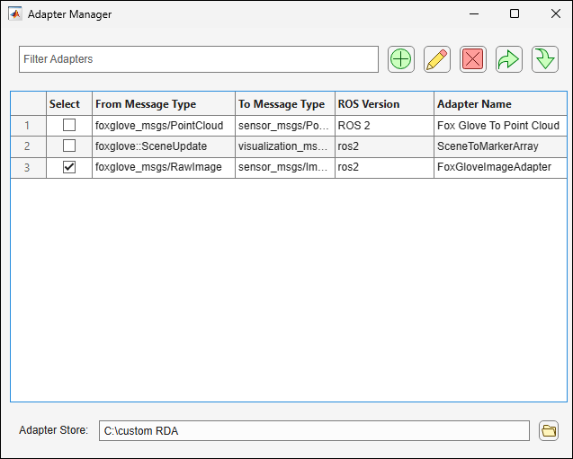Open the Adapter Store folder browse icon
Screen dimensions: 573x459
coord(549,430)
